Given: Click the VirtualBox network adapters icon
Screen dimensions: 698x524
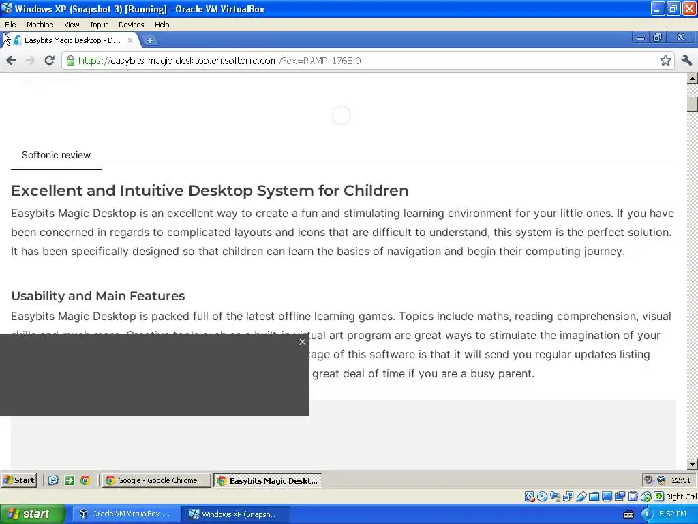Looking at the screenshot, I should (x=568, y=497).
